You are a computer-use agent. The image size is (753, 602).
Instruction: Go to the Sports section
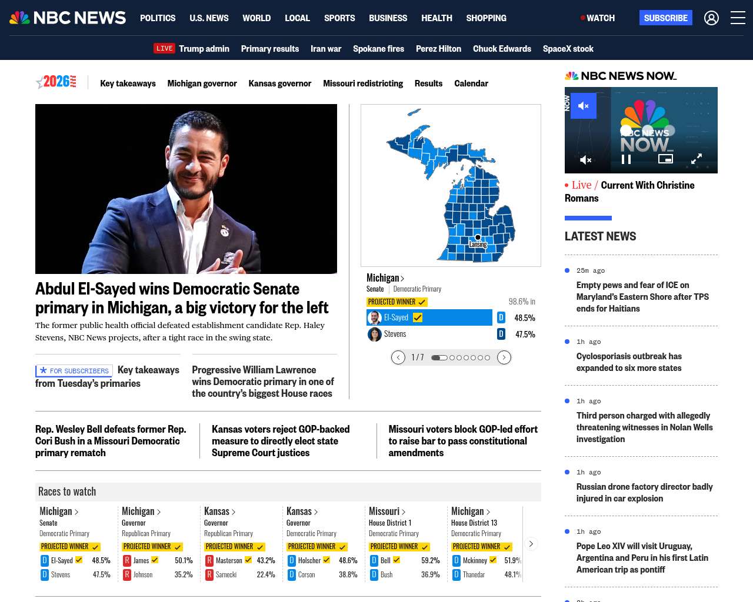pos(339,18)
